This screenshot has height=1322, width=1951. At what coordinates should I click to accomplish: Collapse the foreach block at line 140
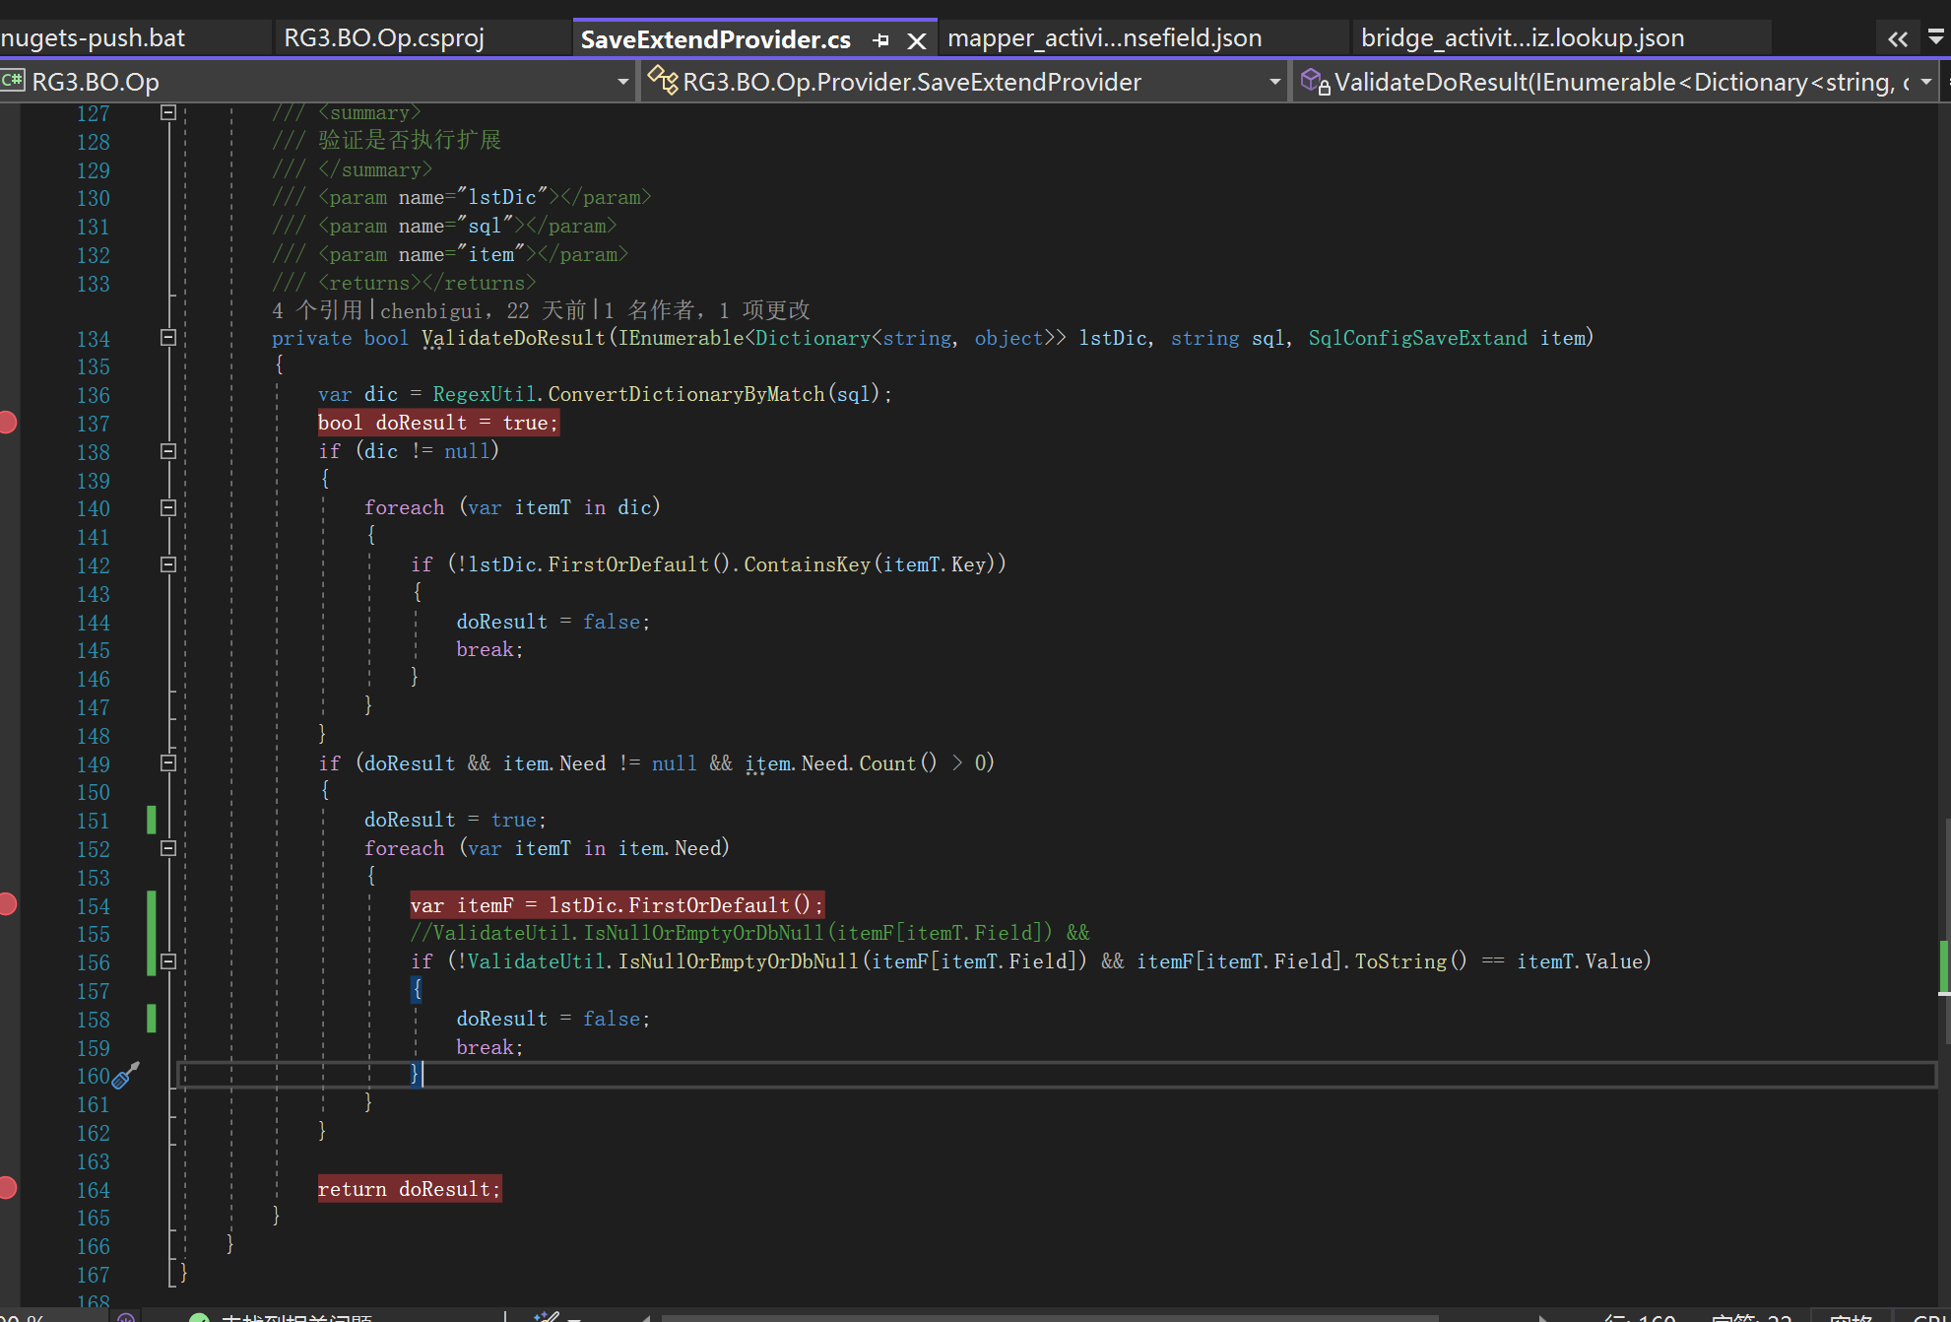click(x=168, y=508)
